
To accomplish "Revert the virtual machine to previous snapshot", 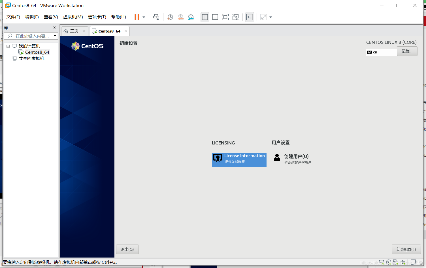I will point(180,17).
